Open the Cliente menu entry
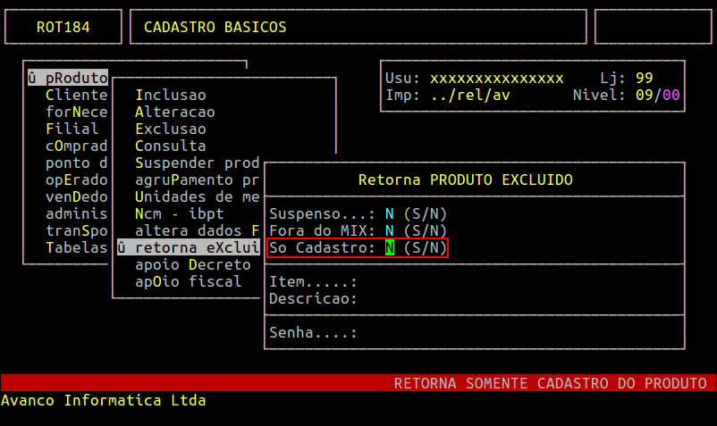 click(76, 95)
